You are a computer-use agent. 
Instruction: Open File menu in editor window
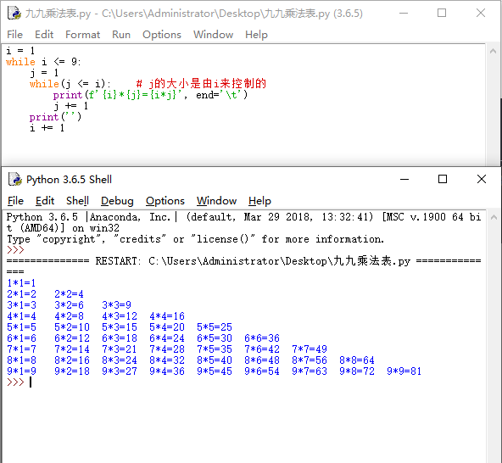pyautogui.click(x=14, y=34)
